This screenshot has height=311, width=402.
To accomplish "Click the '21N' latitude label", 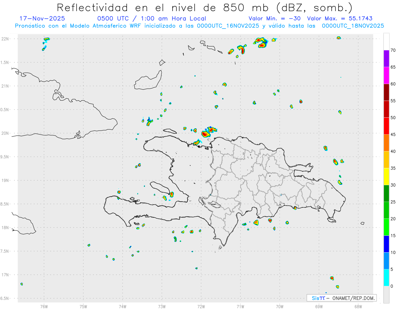I will point(5,86).
